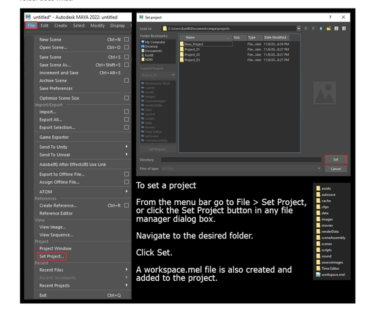Open Create Reference option box
This screenshot has width=368, height=317.
pos(126,205)
